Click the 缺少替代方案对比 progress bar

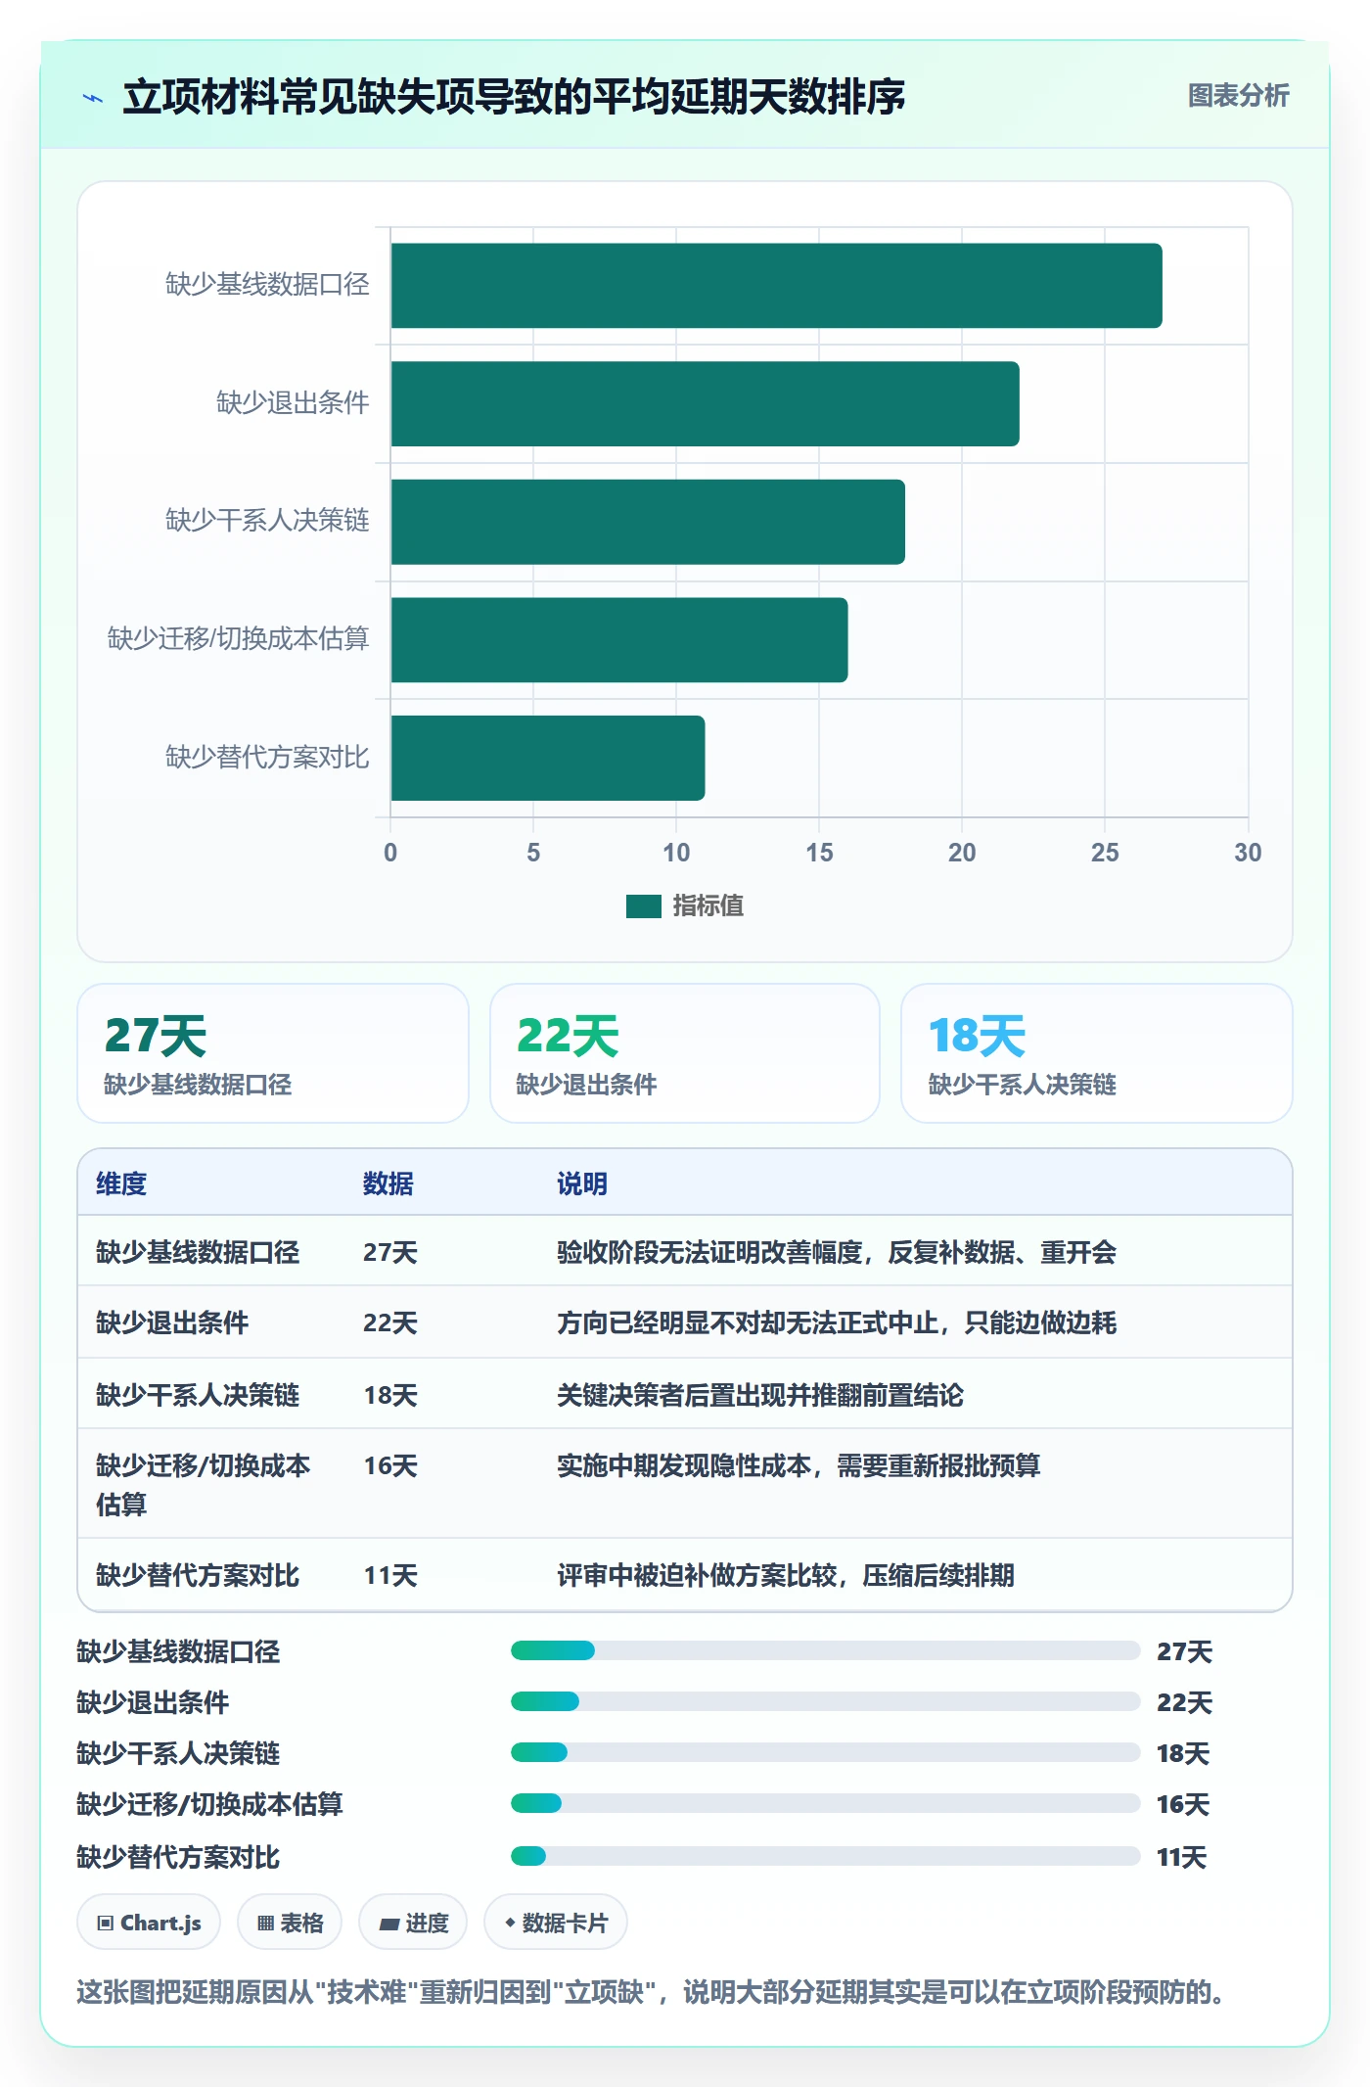tap(826, 1856)
